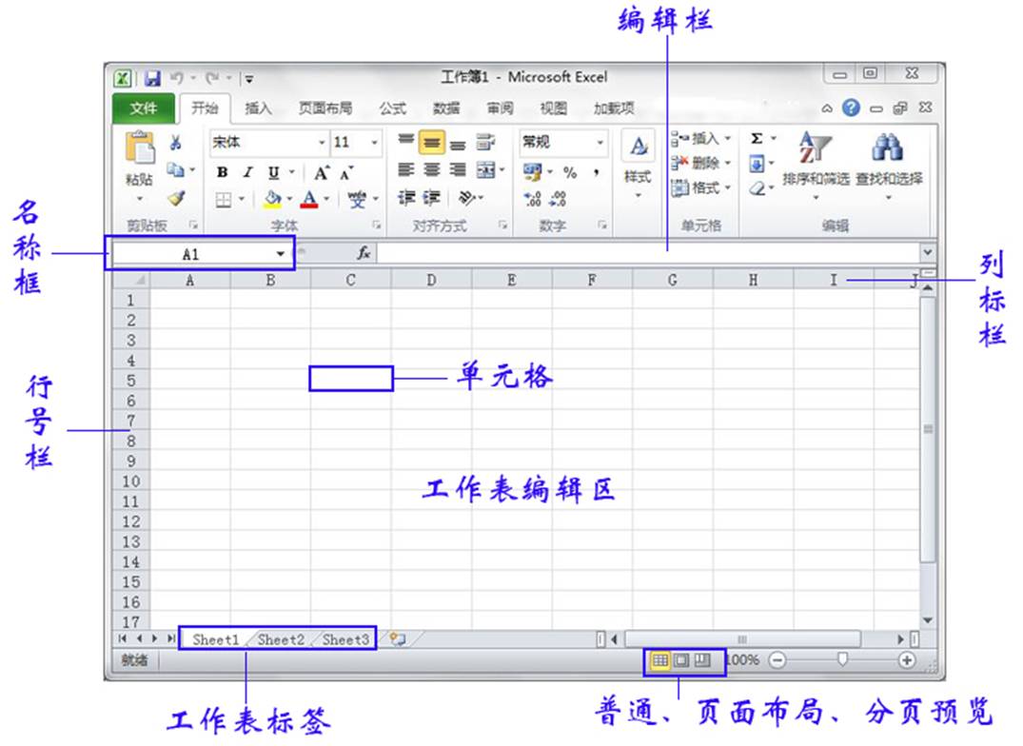Image resolution: width=1023 pixels, height=746 pixels.
Task: Open the 常规 number format dropdown
Action: [600, 142]
